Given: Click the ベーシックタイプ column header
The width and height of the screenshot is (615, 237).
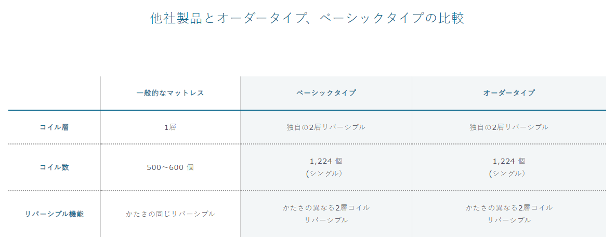Looking at the screenshot, I should point(326,93).
